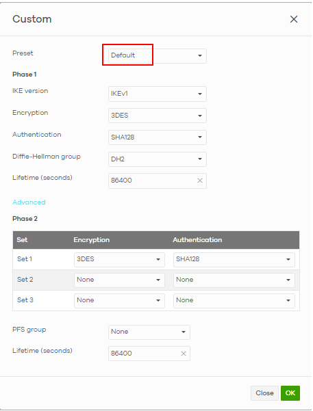Clear Phase 2 lifetime field with X icon
The image size is (313, 411).
pos(184,354)
